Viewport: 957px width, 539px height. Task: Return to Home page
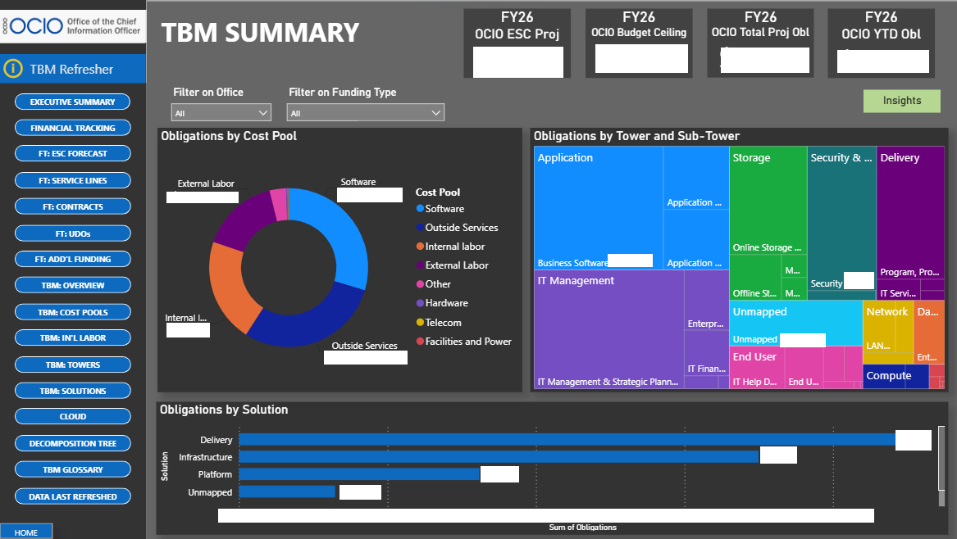[26, 532]
